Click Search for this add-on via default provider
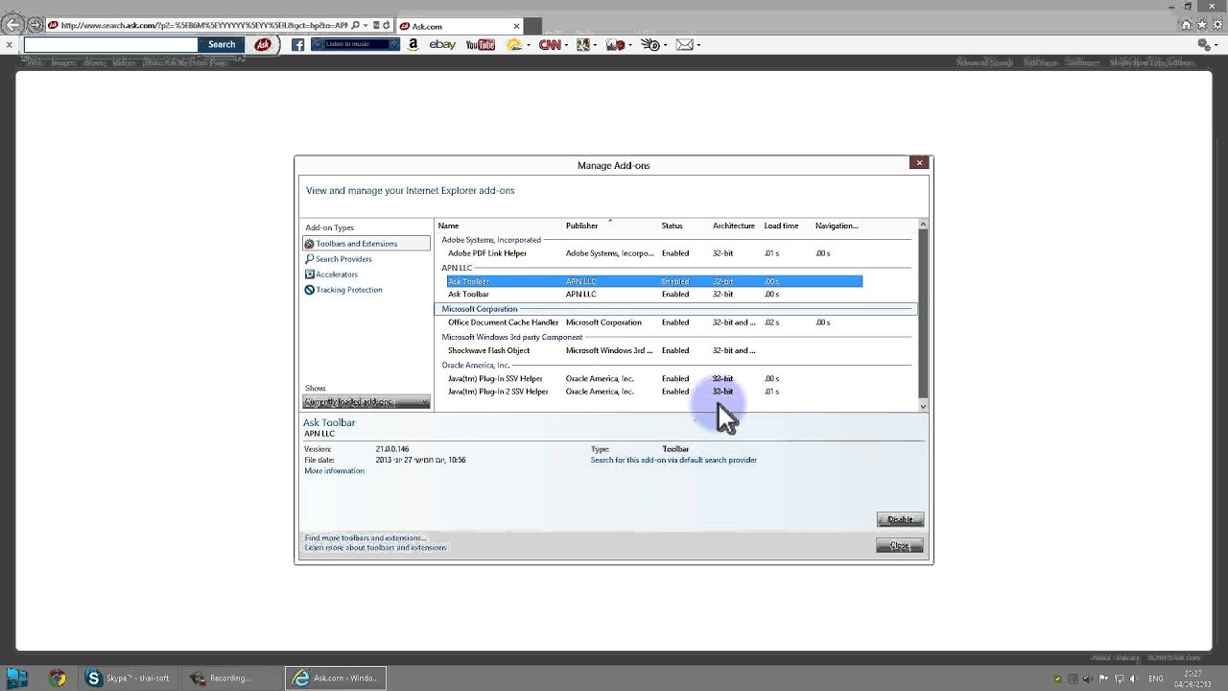The height and width of the screenshot is (691, 1228). 673,460
